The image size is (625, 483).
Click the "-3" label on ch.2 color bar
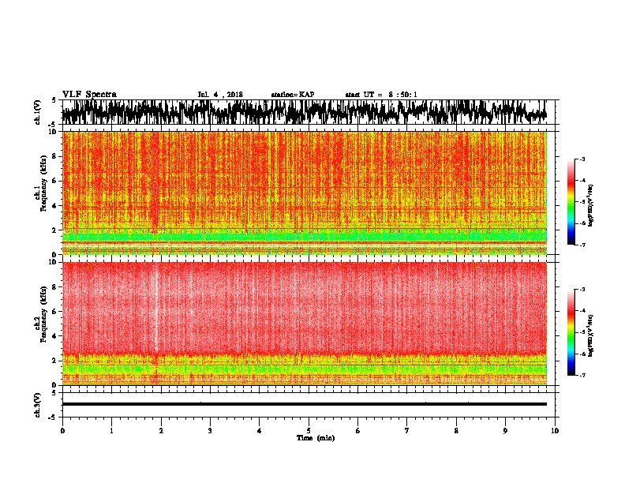point(582,290)
